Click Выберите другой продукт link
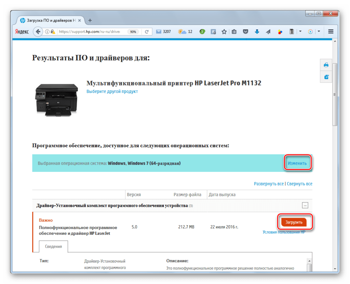The height and width of the screenshot is (284, 350). coord(112,92)
